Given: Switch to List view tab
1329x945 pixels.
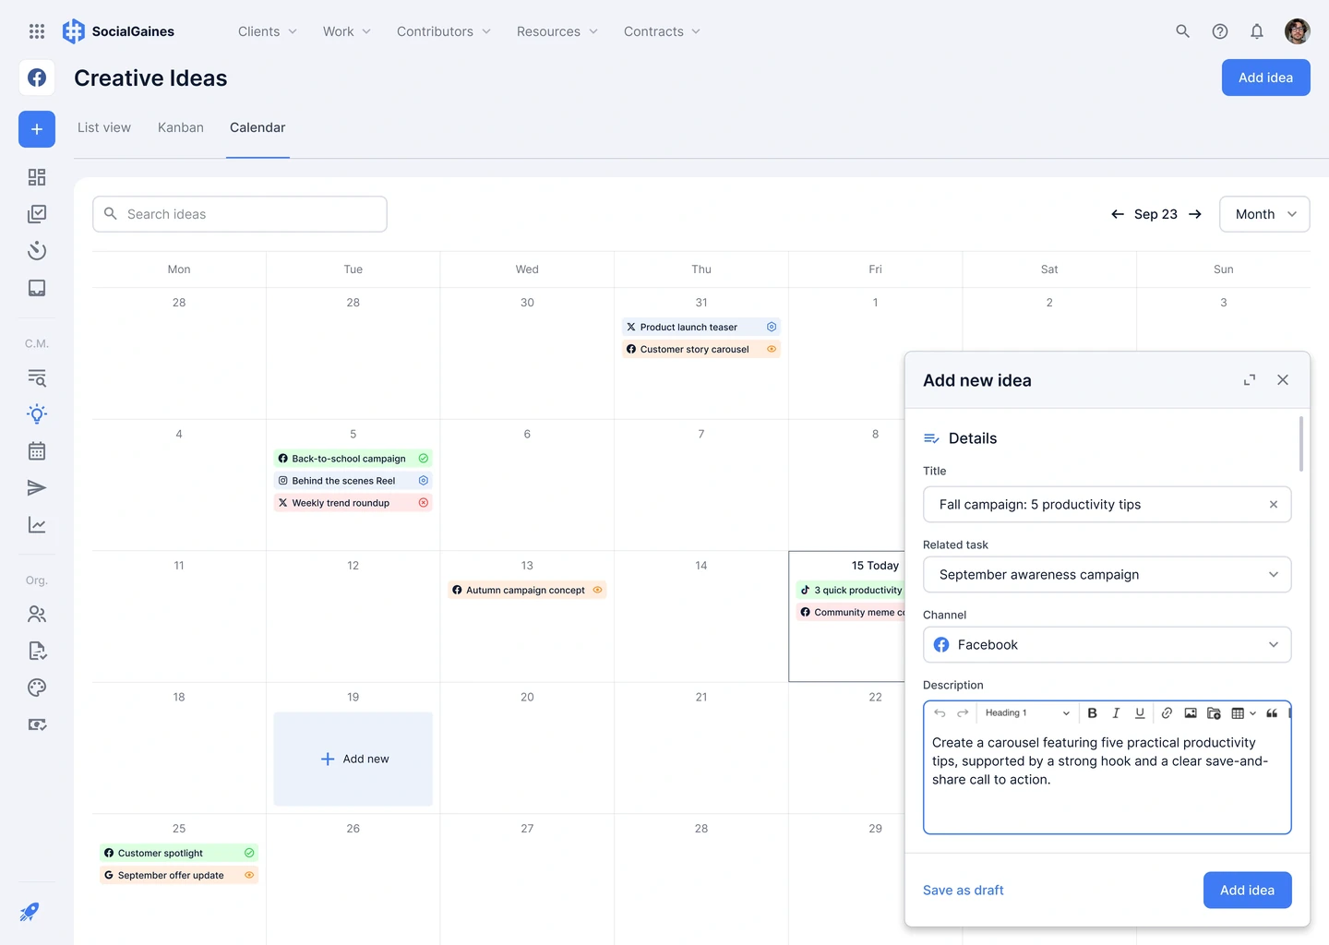Looking at the screenshot, I should (104, 127).
